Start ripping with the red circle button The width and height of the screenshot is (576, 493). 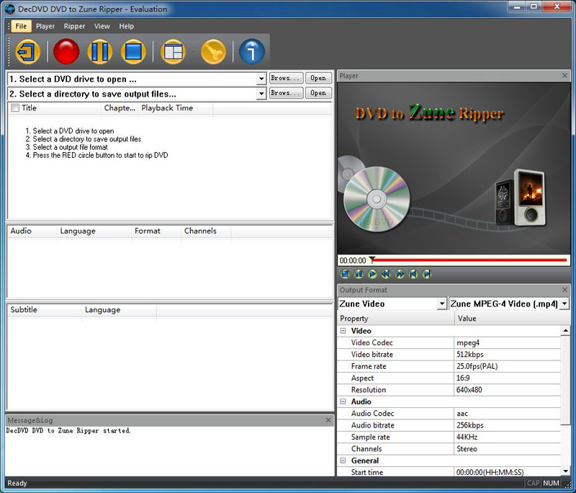[66, 51]
